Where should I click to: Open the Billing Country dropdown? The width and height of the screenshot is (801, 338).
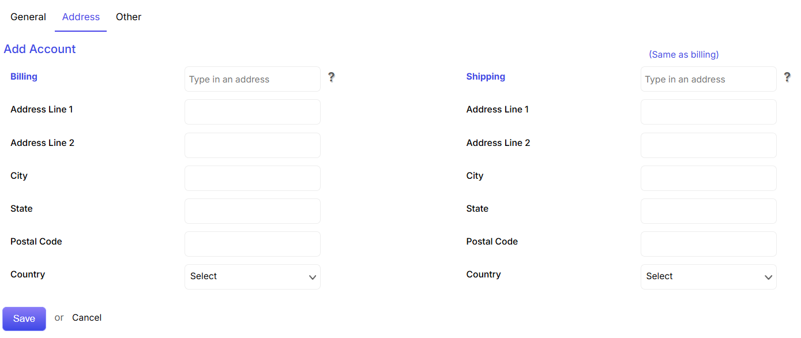point(253,277)
